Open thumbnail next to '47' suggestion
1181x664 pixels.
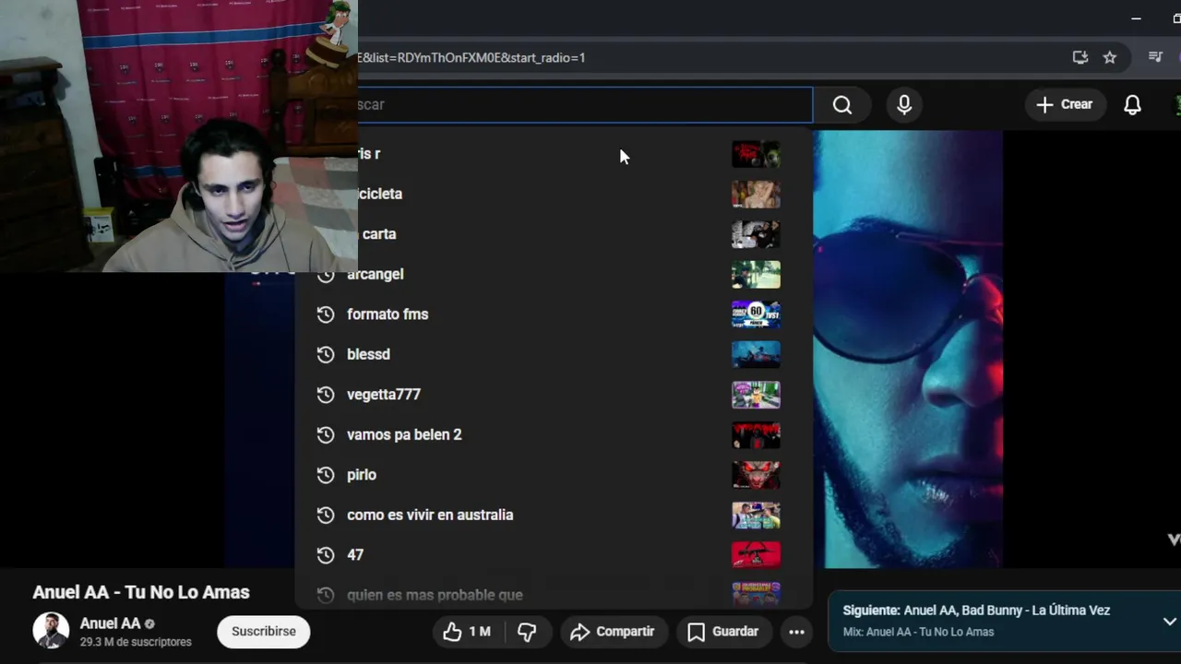(x=756, y=555)
